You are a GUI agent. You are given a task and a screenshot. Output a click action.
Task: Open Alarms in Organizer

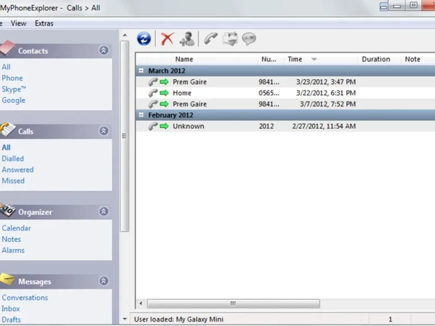coord(13,250)
